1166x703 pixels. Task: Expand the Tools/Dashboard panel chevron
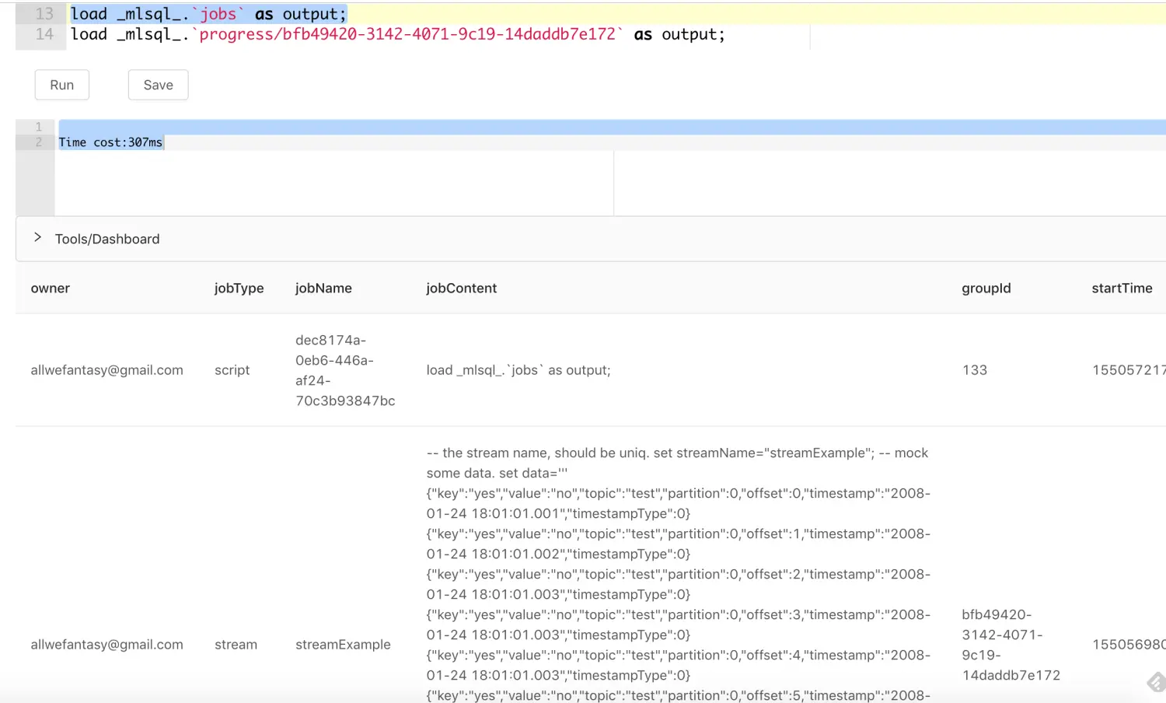coord(37,237)
